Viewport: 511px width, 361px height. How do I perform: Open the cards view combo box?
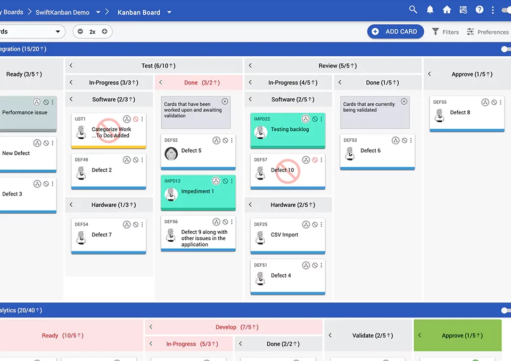click(31, 31)
